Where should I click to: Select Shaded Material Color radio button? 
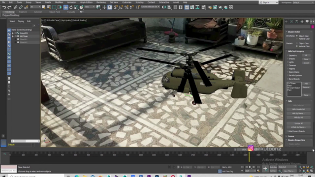[x=297, y=46]
